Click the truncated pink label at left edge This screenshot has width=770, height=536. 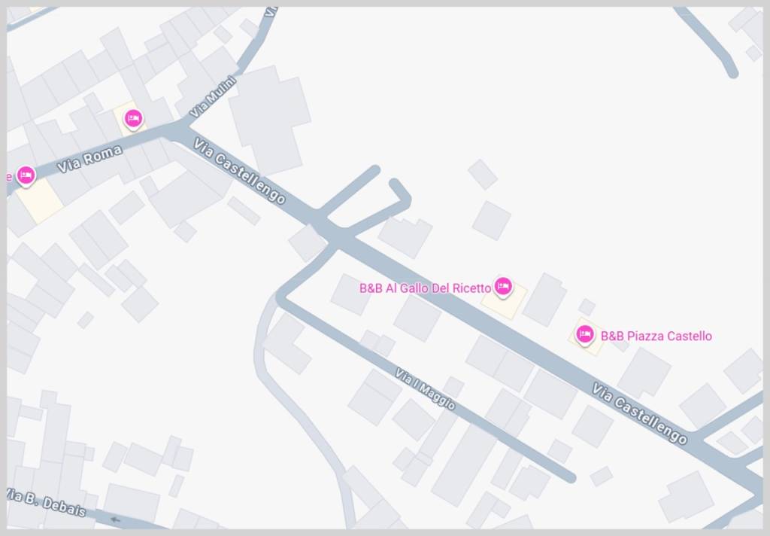(x=9, y=177)
